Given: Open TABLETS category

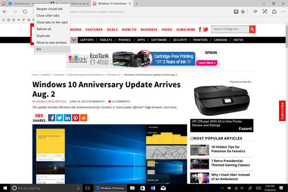Looking at the screenshot, I should [x=106, y=40].
